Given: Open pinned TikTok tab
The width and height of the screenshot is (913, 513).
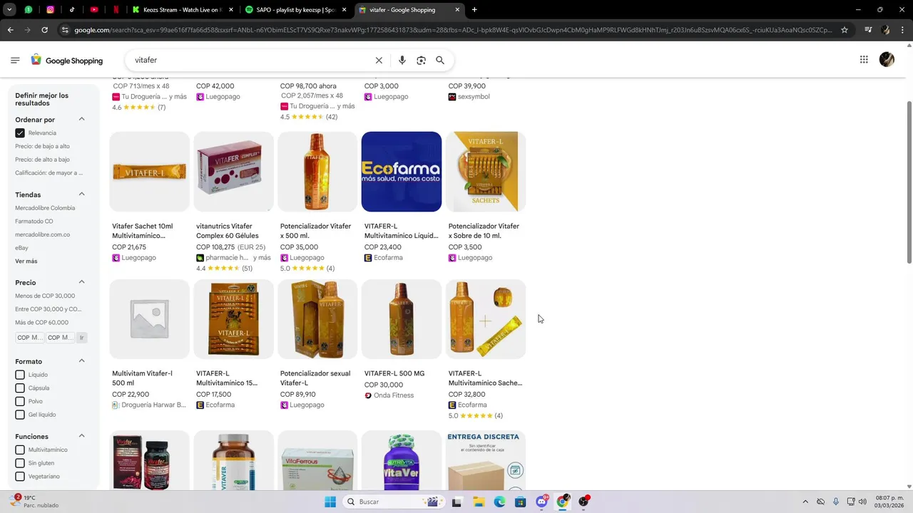Looking at the screenshot, I should pyautogui.click(x=72, y=10).
